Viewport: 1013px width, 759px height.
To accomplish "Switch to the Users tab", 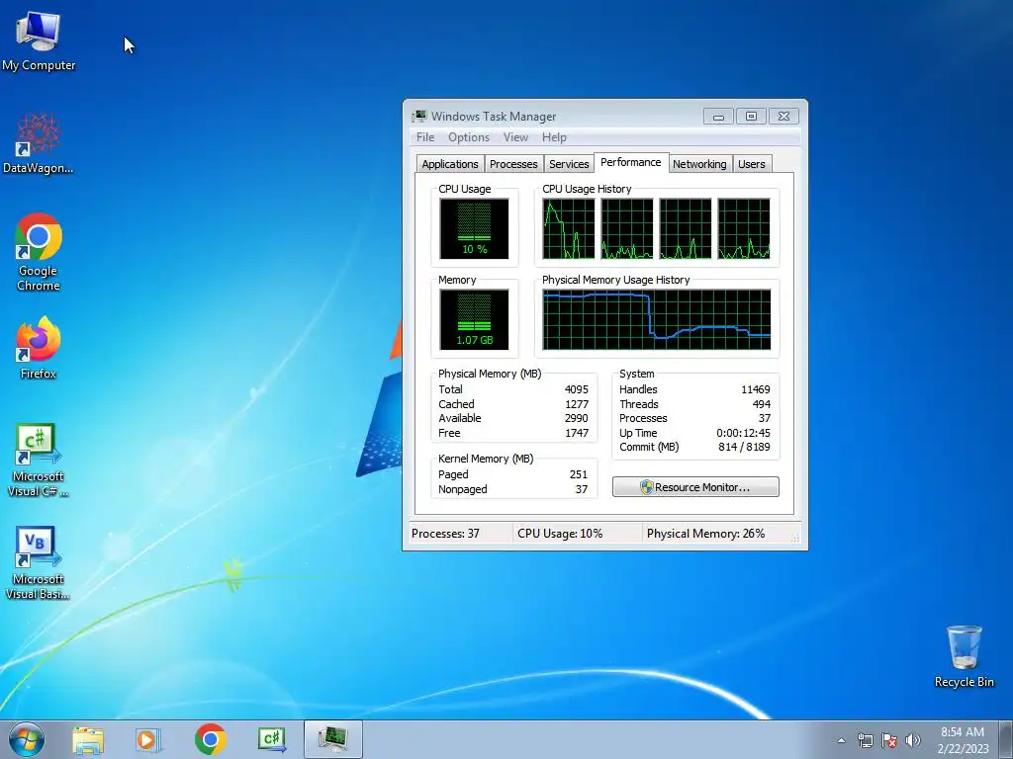I will 752,164.
